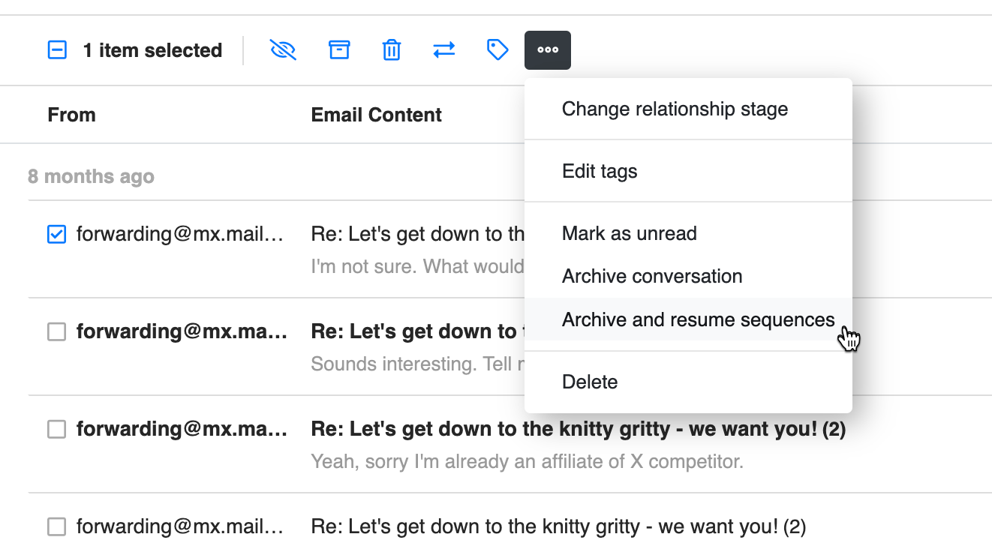The image size is (992, 540).
Task: Select checkbox for the 'affiliate of X competitor' email
Action: click(57, 429)
